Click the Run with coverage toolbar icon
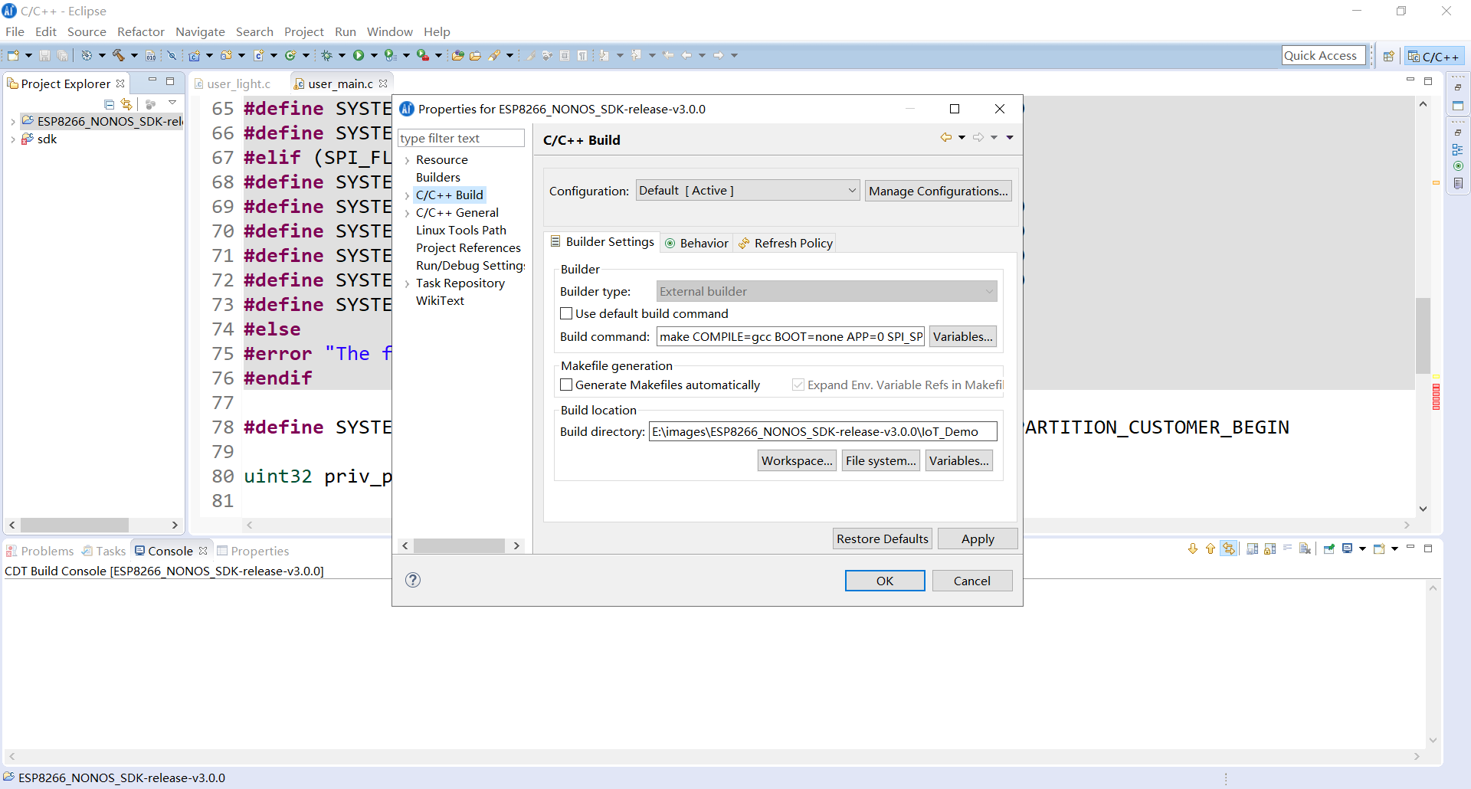 click(390, 55)
